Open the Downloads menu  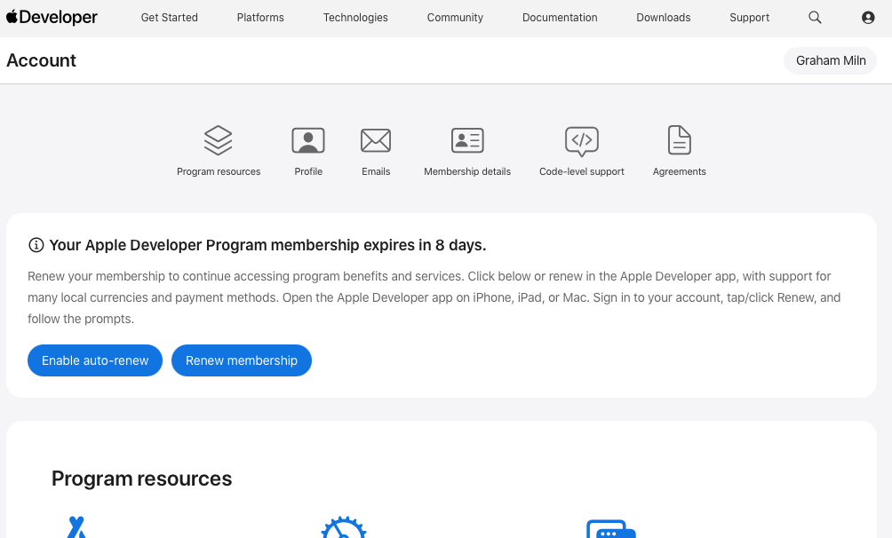click(664, 18)
